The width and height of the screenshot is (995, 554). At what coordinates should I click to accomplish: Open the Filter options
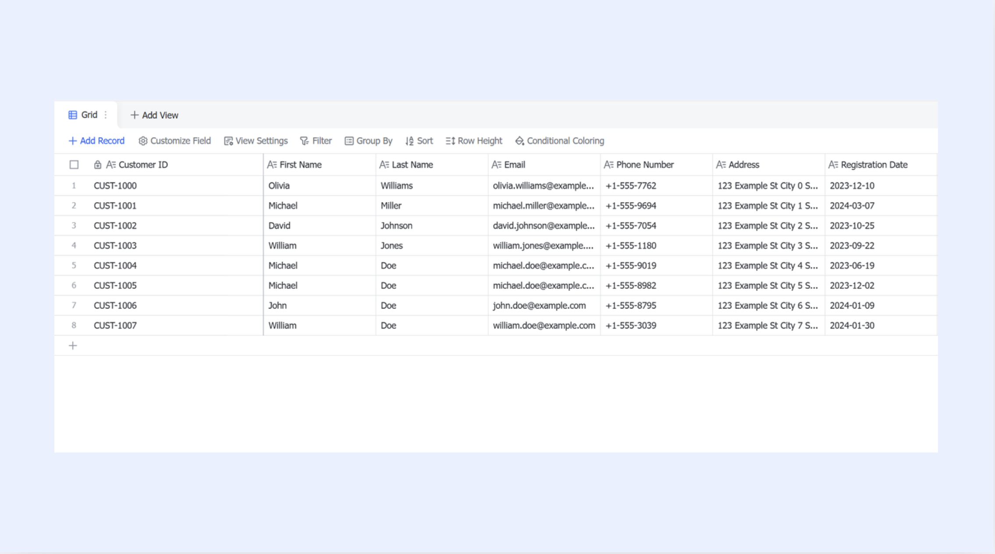pos(316,141)
